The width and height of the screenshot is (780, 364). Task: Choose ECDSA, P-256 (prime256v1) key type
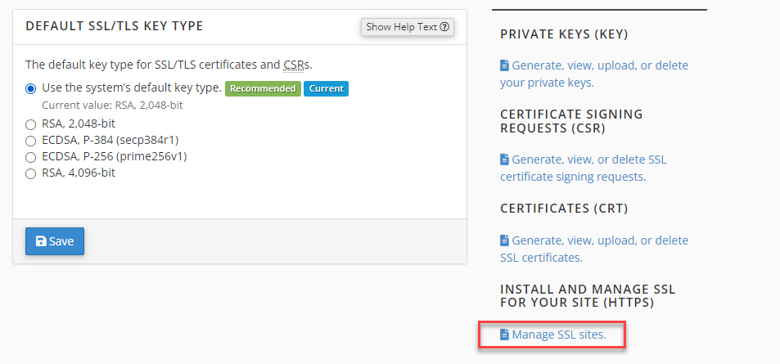(31, 157)
